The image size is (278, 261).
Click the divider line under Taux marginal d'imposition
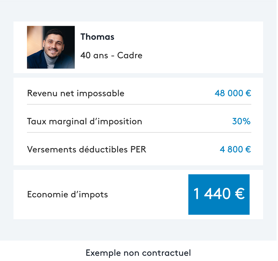coord(139,132)
